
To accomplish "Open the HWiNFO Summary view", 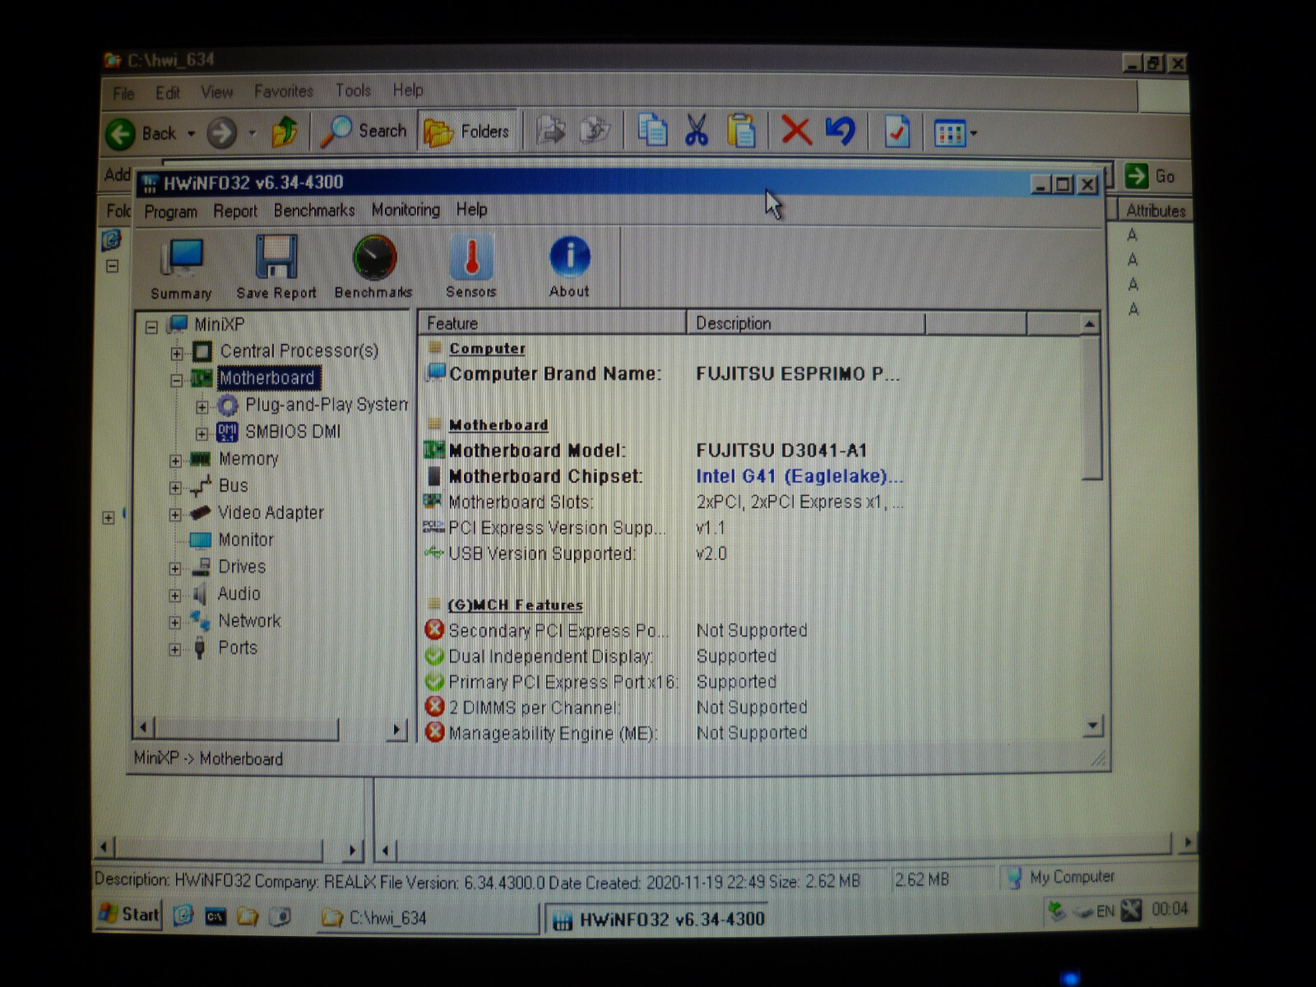I will 181,267.
